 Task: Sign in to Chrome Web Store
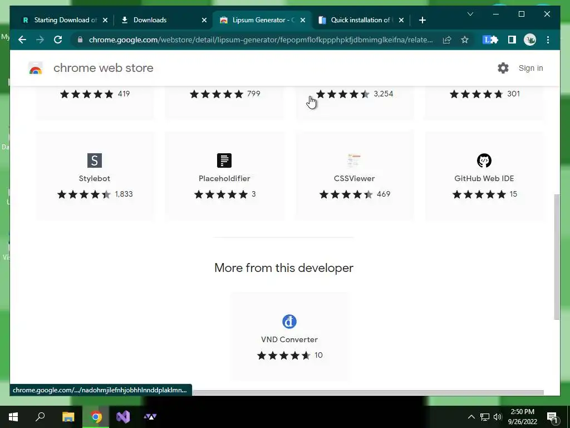(530, 68)
